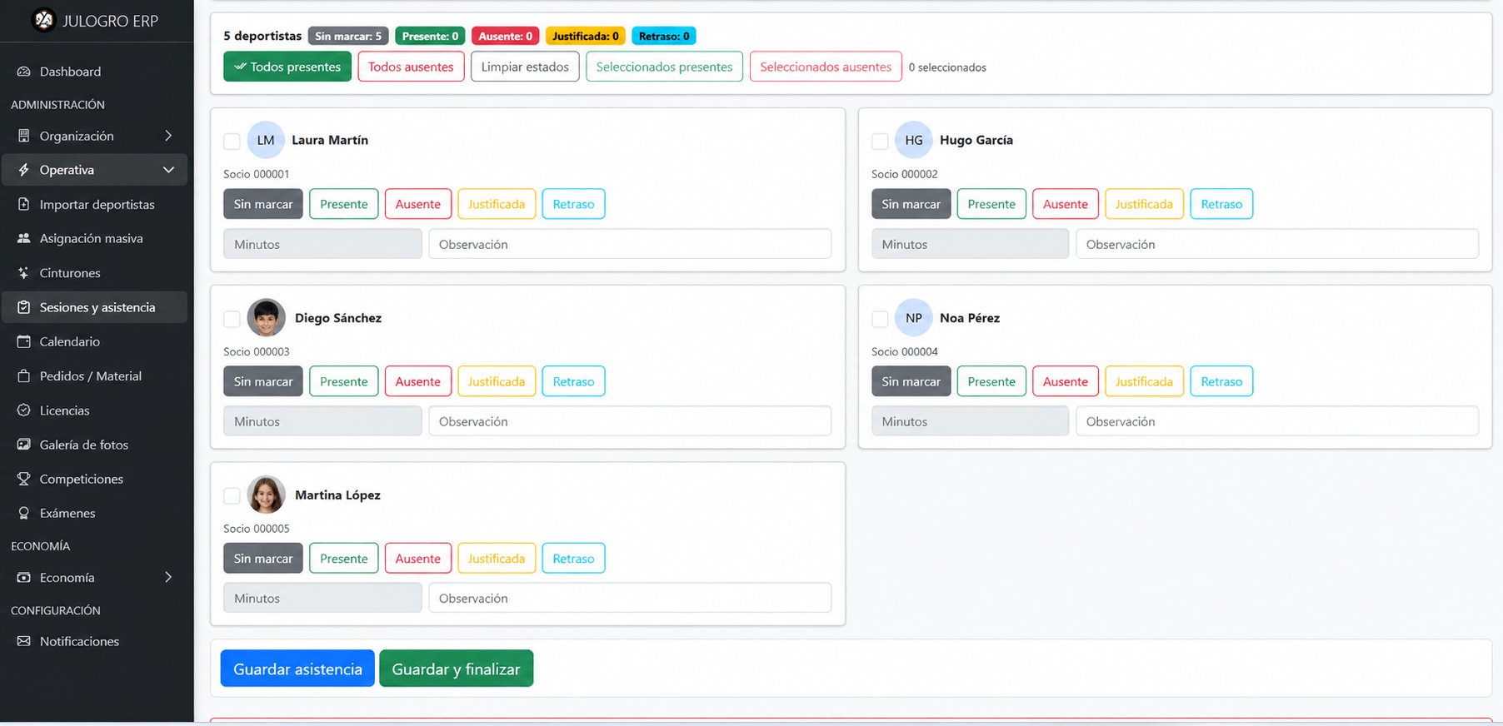Click Martina López's avatar photo
The image size is (1503, 726).
pos(266,495)
